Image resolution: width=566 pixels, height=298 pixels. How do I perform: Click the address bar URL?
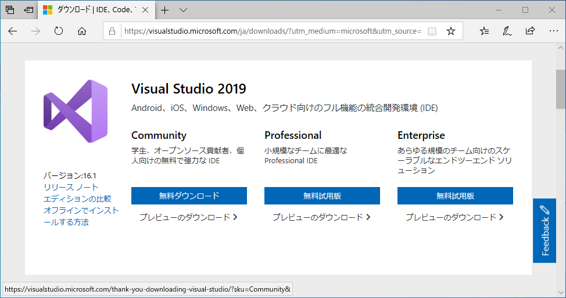click(x=273, y=31)
